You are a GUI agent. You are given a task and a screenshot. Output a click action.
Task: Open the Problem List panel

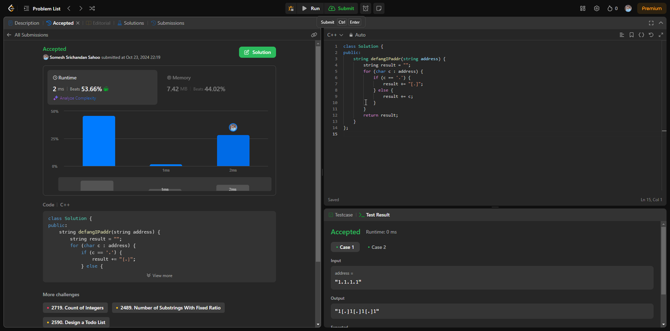[x=42, y=8]
